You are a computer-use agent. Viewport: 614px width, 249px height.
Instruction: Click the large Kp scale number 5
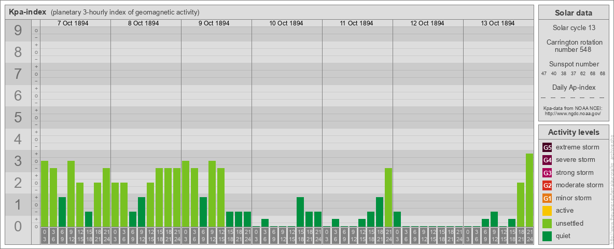click(18, 117)
